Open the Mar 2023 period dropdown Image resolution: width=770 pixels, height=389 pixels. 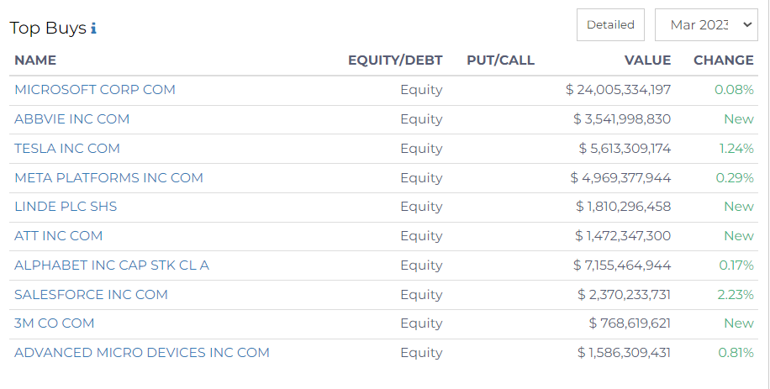(706, 25)
